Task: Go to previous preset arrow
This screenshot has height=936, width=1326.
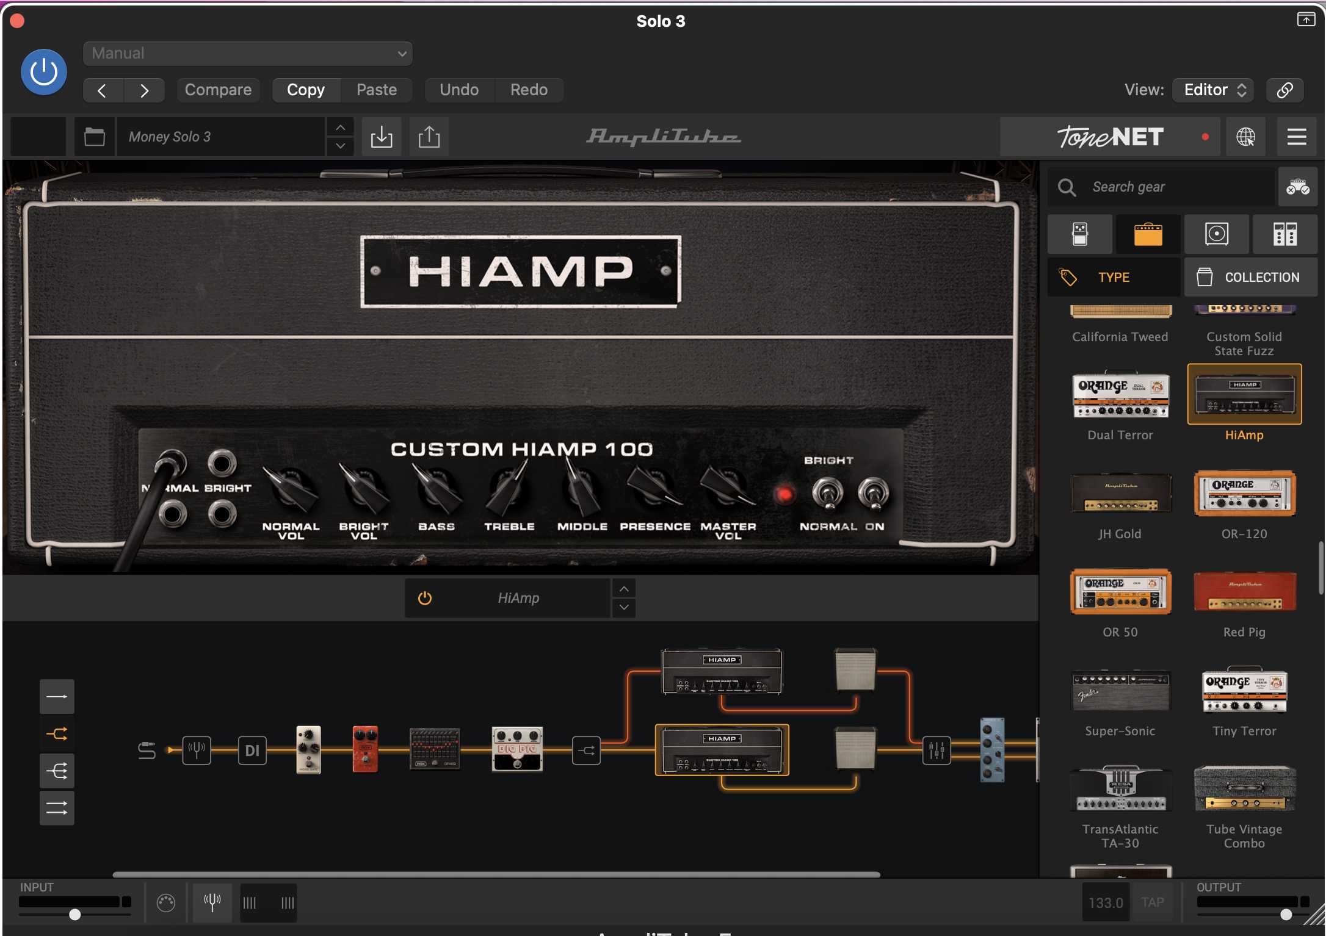Action: click(x=103, y=90)
